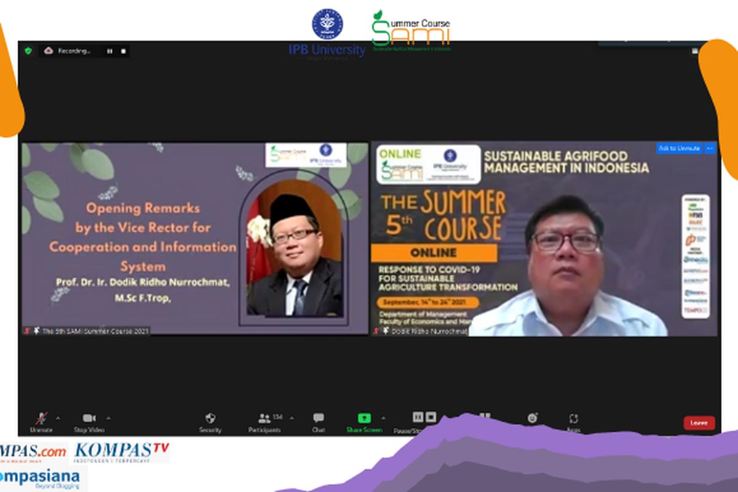
Task: Click the Kompasiana logo
Action: point(40,478)
